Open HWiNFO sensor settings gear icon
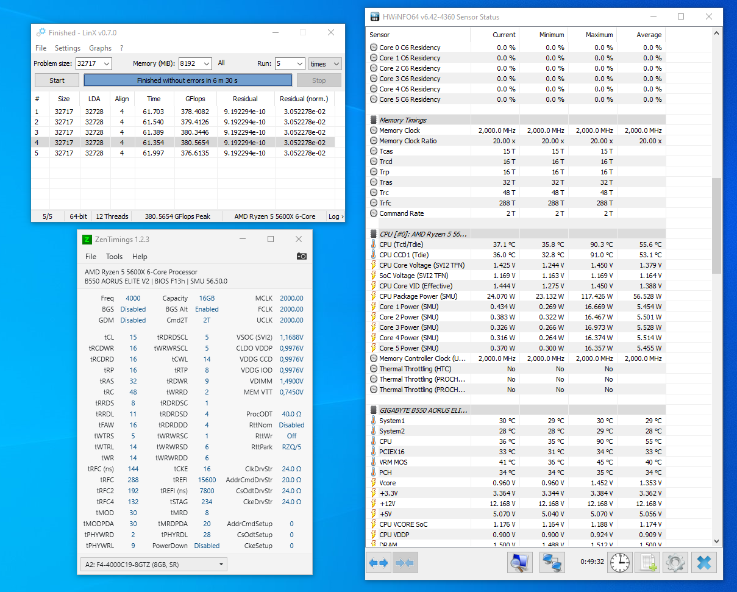The width and height of the screenshot is (737, 592). (x=675, y=563)
